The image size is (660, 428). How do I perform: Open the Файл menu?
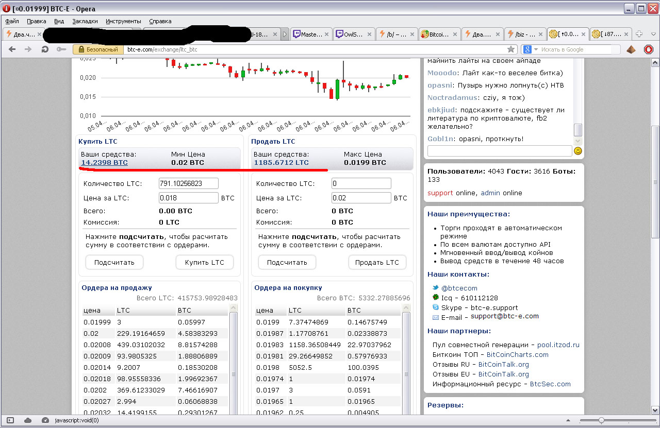[12, 21]
